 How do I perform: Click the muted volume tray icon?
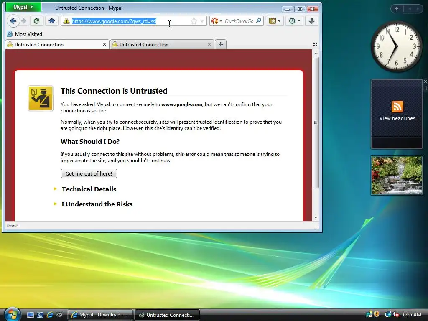click(x=396, y=314)
